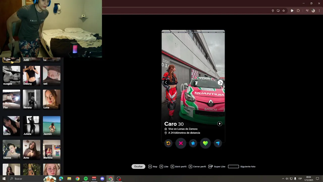Viewport: 323px width, 182px height.
Task: Click the name Caro 30 on card
Action: tap(174, 124)
